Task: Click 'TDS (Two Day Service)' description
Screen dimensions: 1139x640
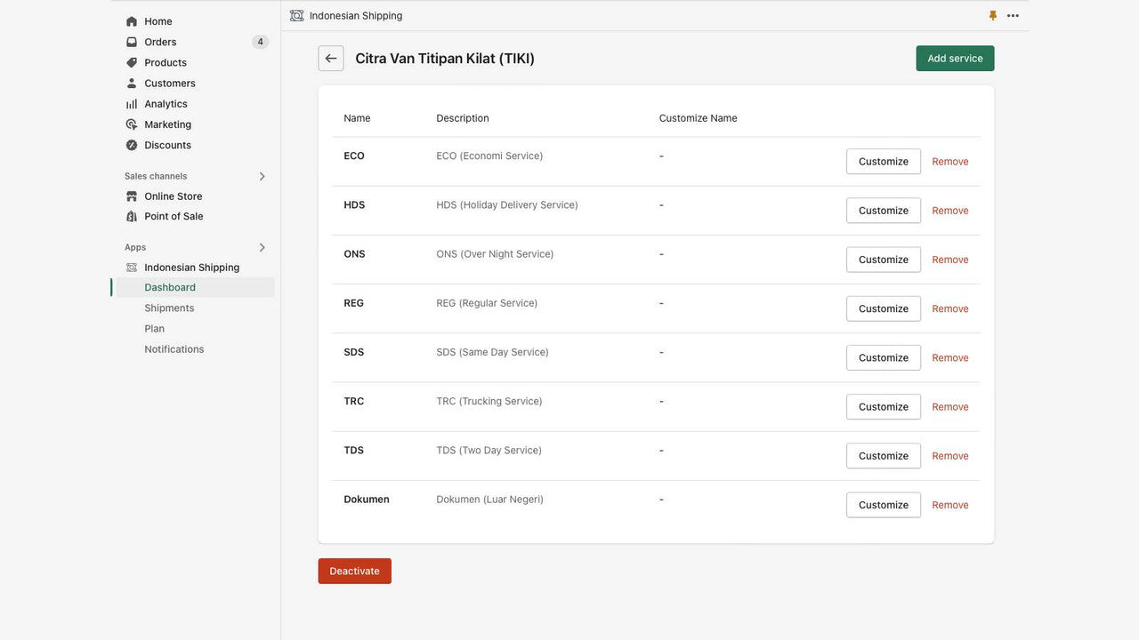Action: click(x=489, y=450)
